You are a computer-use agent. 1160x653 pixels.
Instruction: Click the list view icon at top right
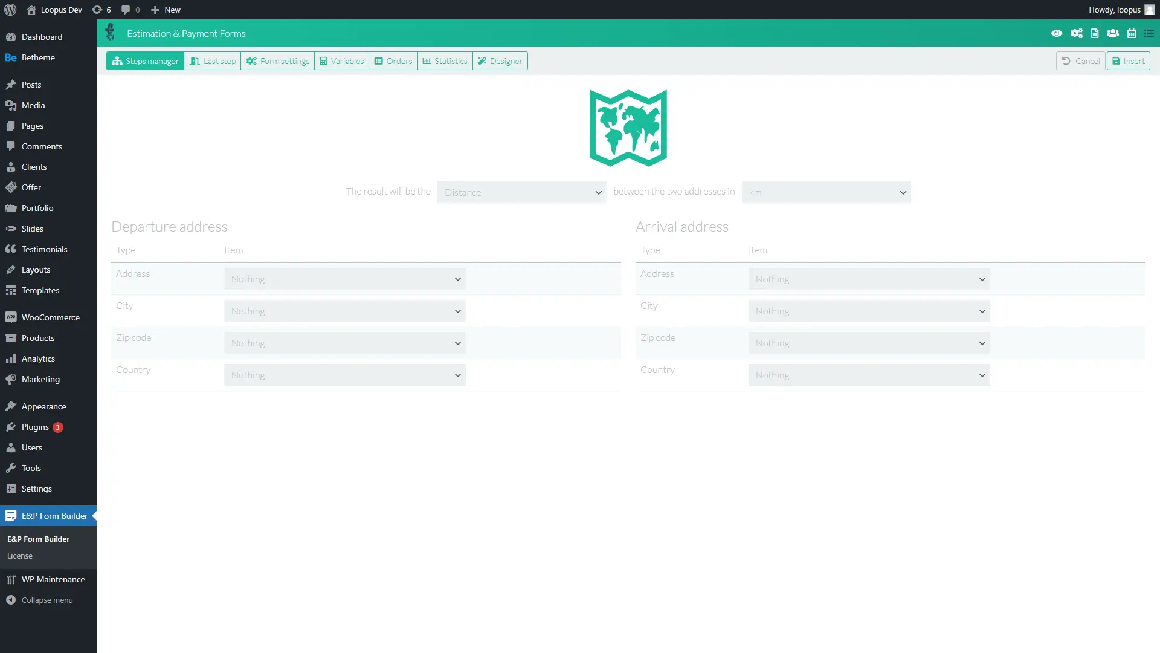point(1150,33)
